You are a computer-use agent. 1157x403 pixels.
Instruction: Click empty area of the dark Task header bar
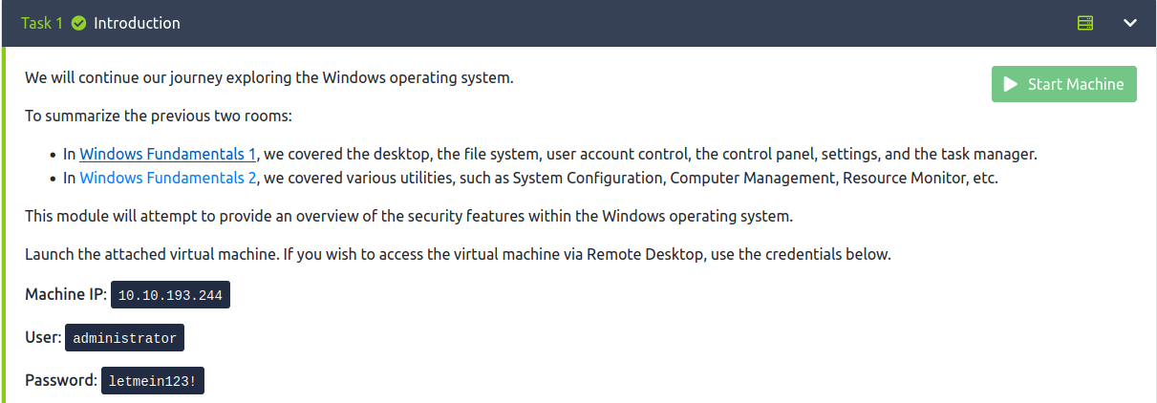[621, 23]
